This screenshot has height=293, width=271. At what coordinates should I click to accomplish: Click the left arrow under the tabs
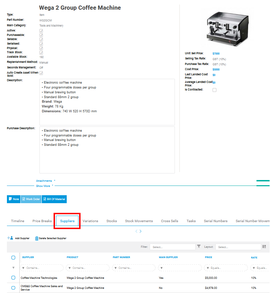[137, 231]
